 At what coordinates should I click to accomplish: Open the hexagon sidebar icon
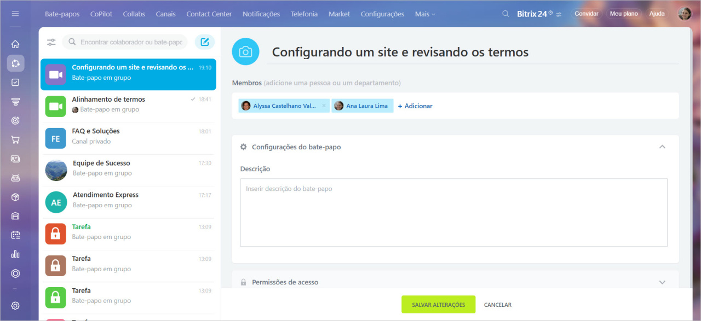15,273
